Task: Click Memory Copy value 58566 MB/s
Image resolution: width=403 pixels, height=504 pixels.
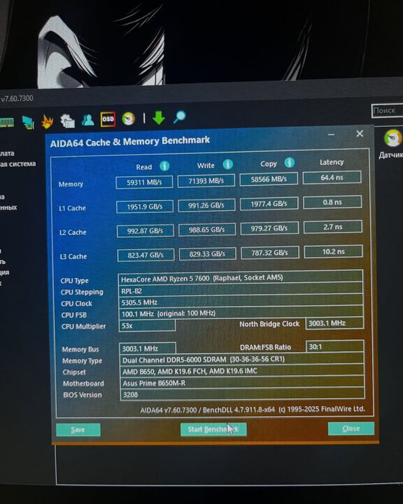Action: pos(268,179)
